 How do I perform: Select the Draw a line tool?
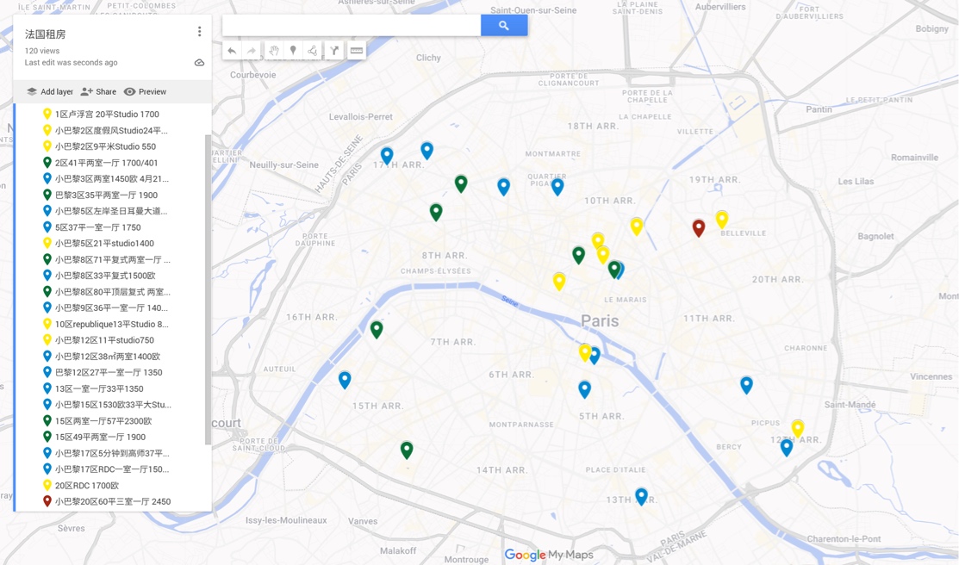coord(313,51)
